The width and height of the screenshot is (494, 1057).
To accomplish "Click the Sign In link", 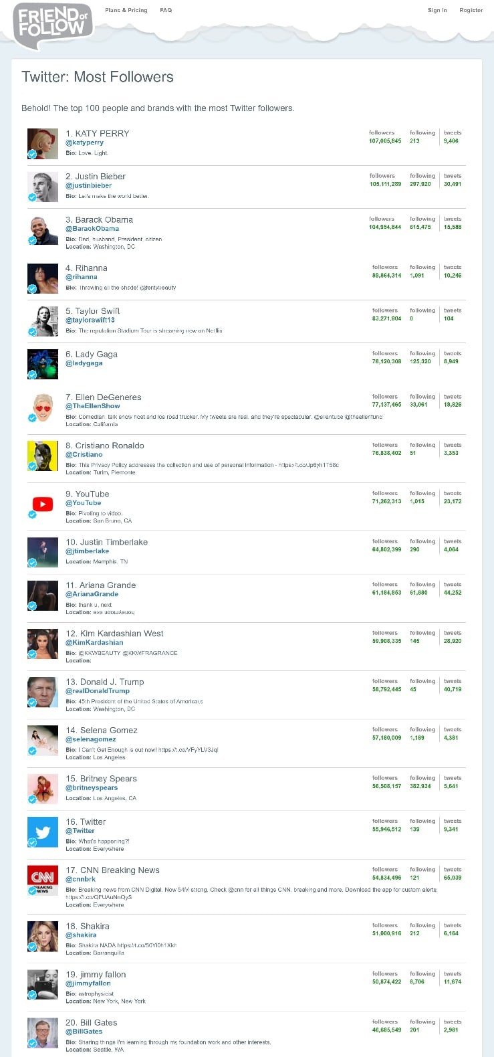I will 437,10.
